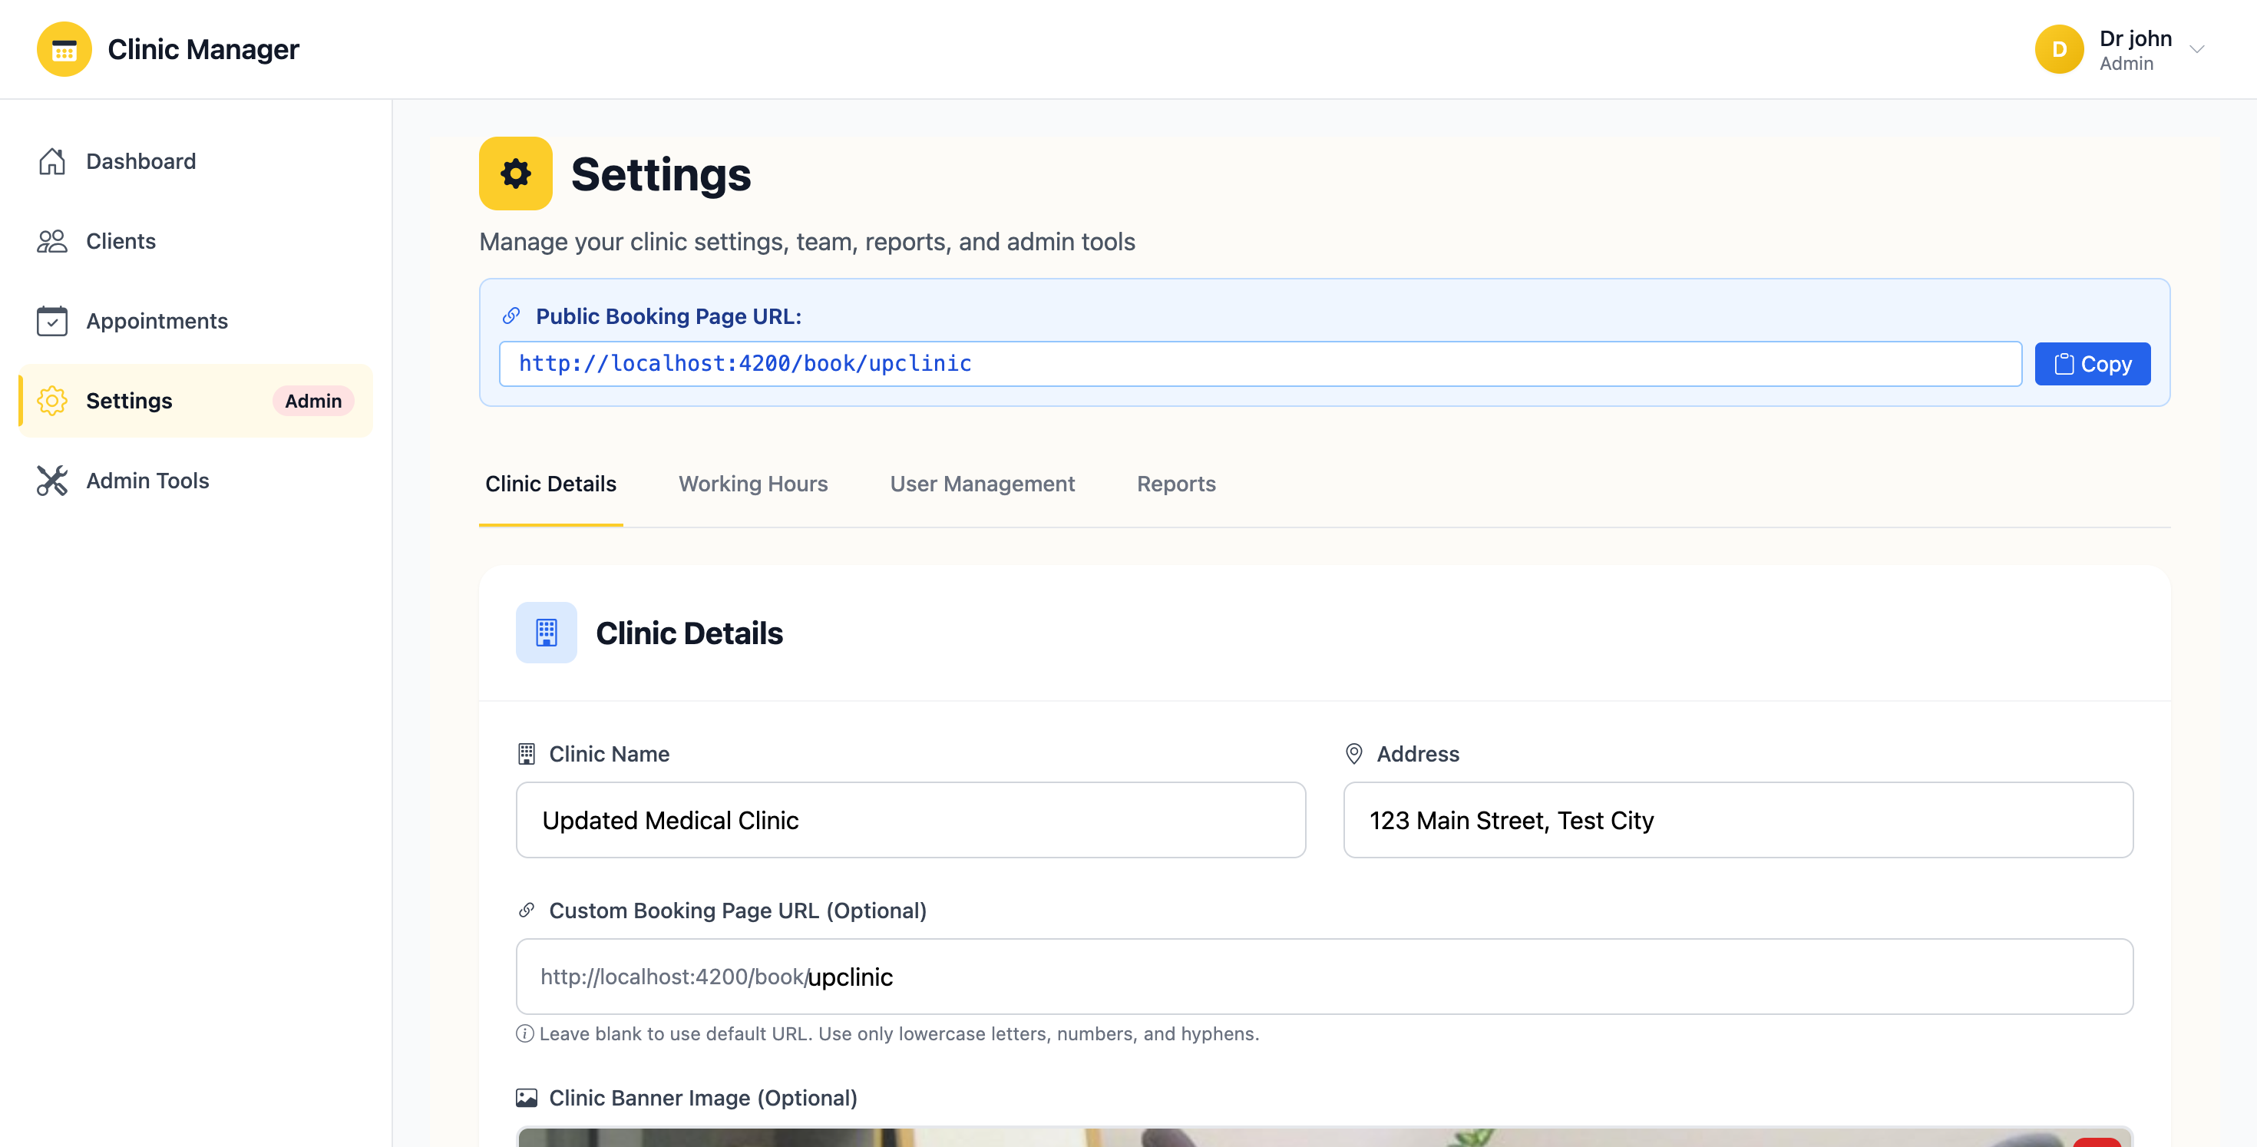Open the Dashboard home icon in sidebar

(52, 161)
